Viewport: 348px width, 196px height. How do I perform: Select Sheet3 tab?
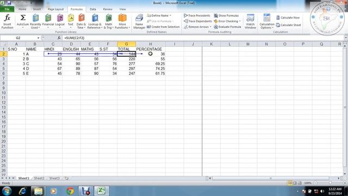pos(54,178)
